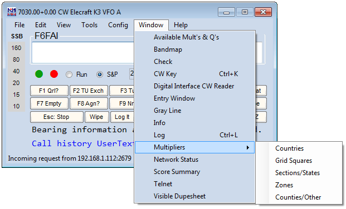The width and height of the screenshot is (346, 209).
Task: Choose Zones multiplier window
Action: pyautogui.click(x=299, y=185)
